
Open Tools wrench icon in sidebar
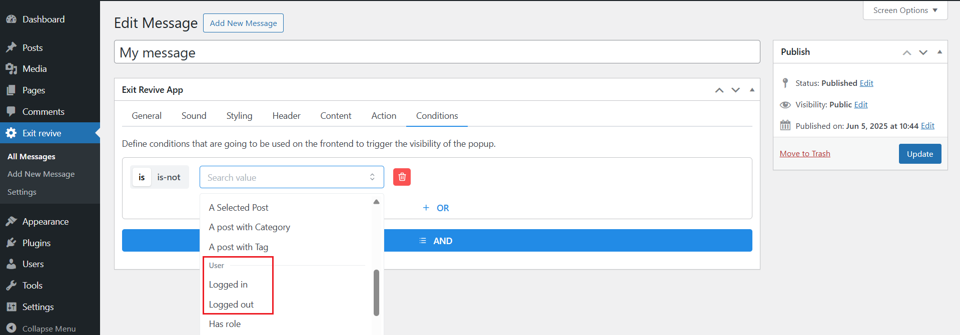11,286
